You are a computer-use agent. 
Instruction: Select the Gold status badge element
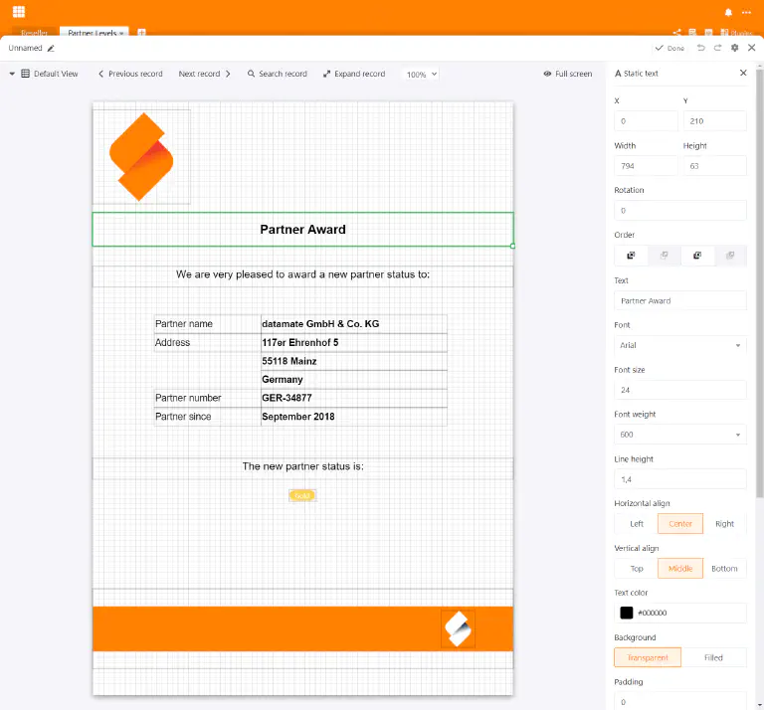[x=302, y=496]
